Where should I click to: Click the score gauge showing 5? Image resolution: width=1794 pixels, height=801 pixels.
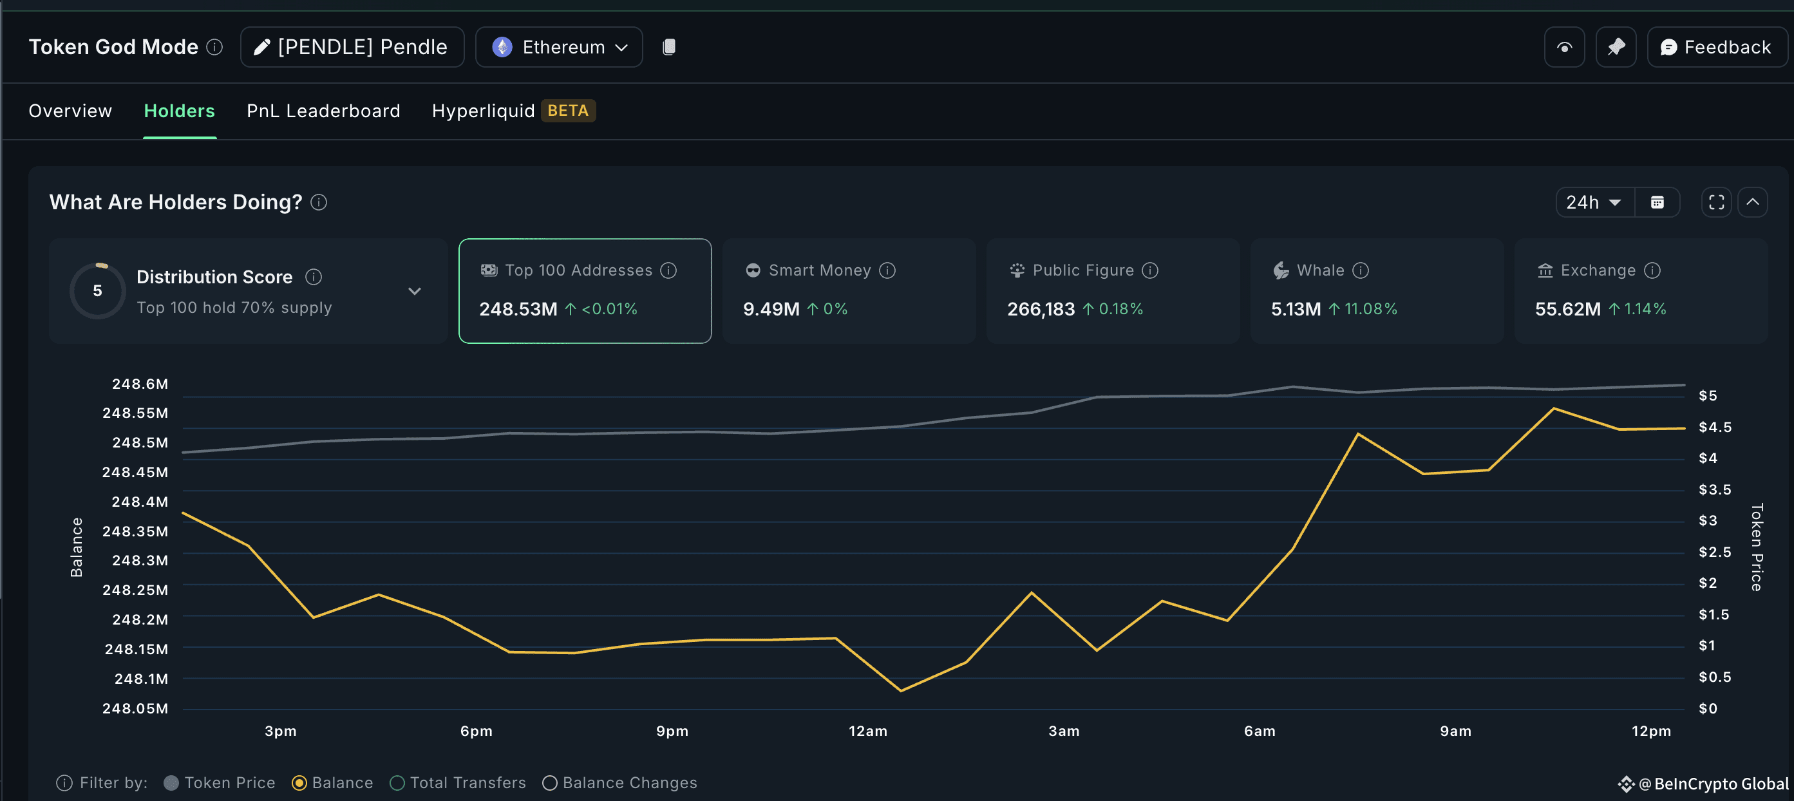(97, 291)
